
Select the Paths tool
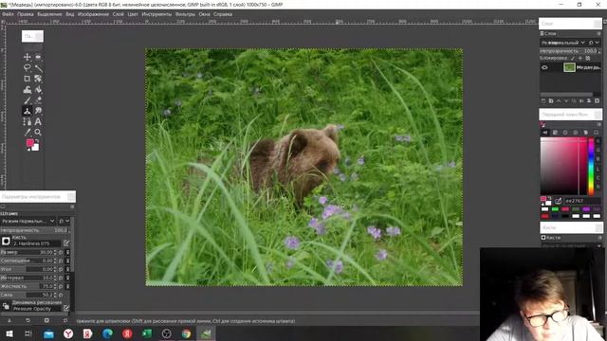[x=28, y=122]
